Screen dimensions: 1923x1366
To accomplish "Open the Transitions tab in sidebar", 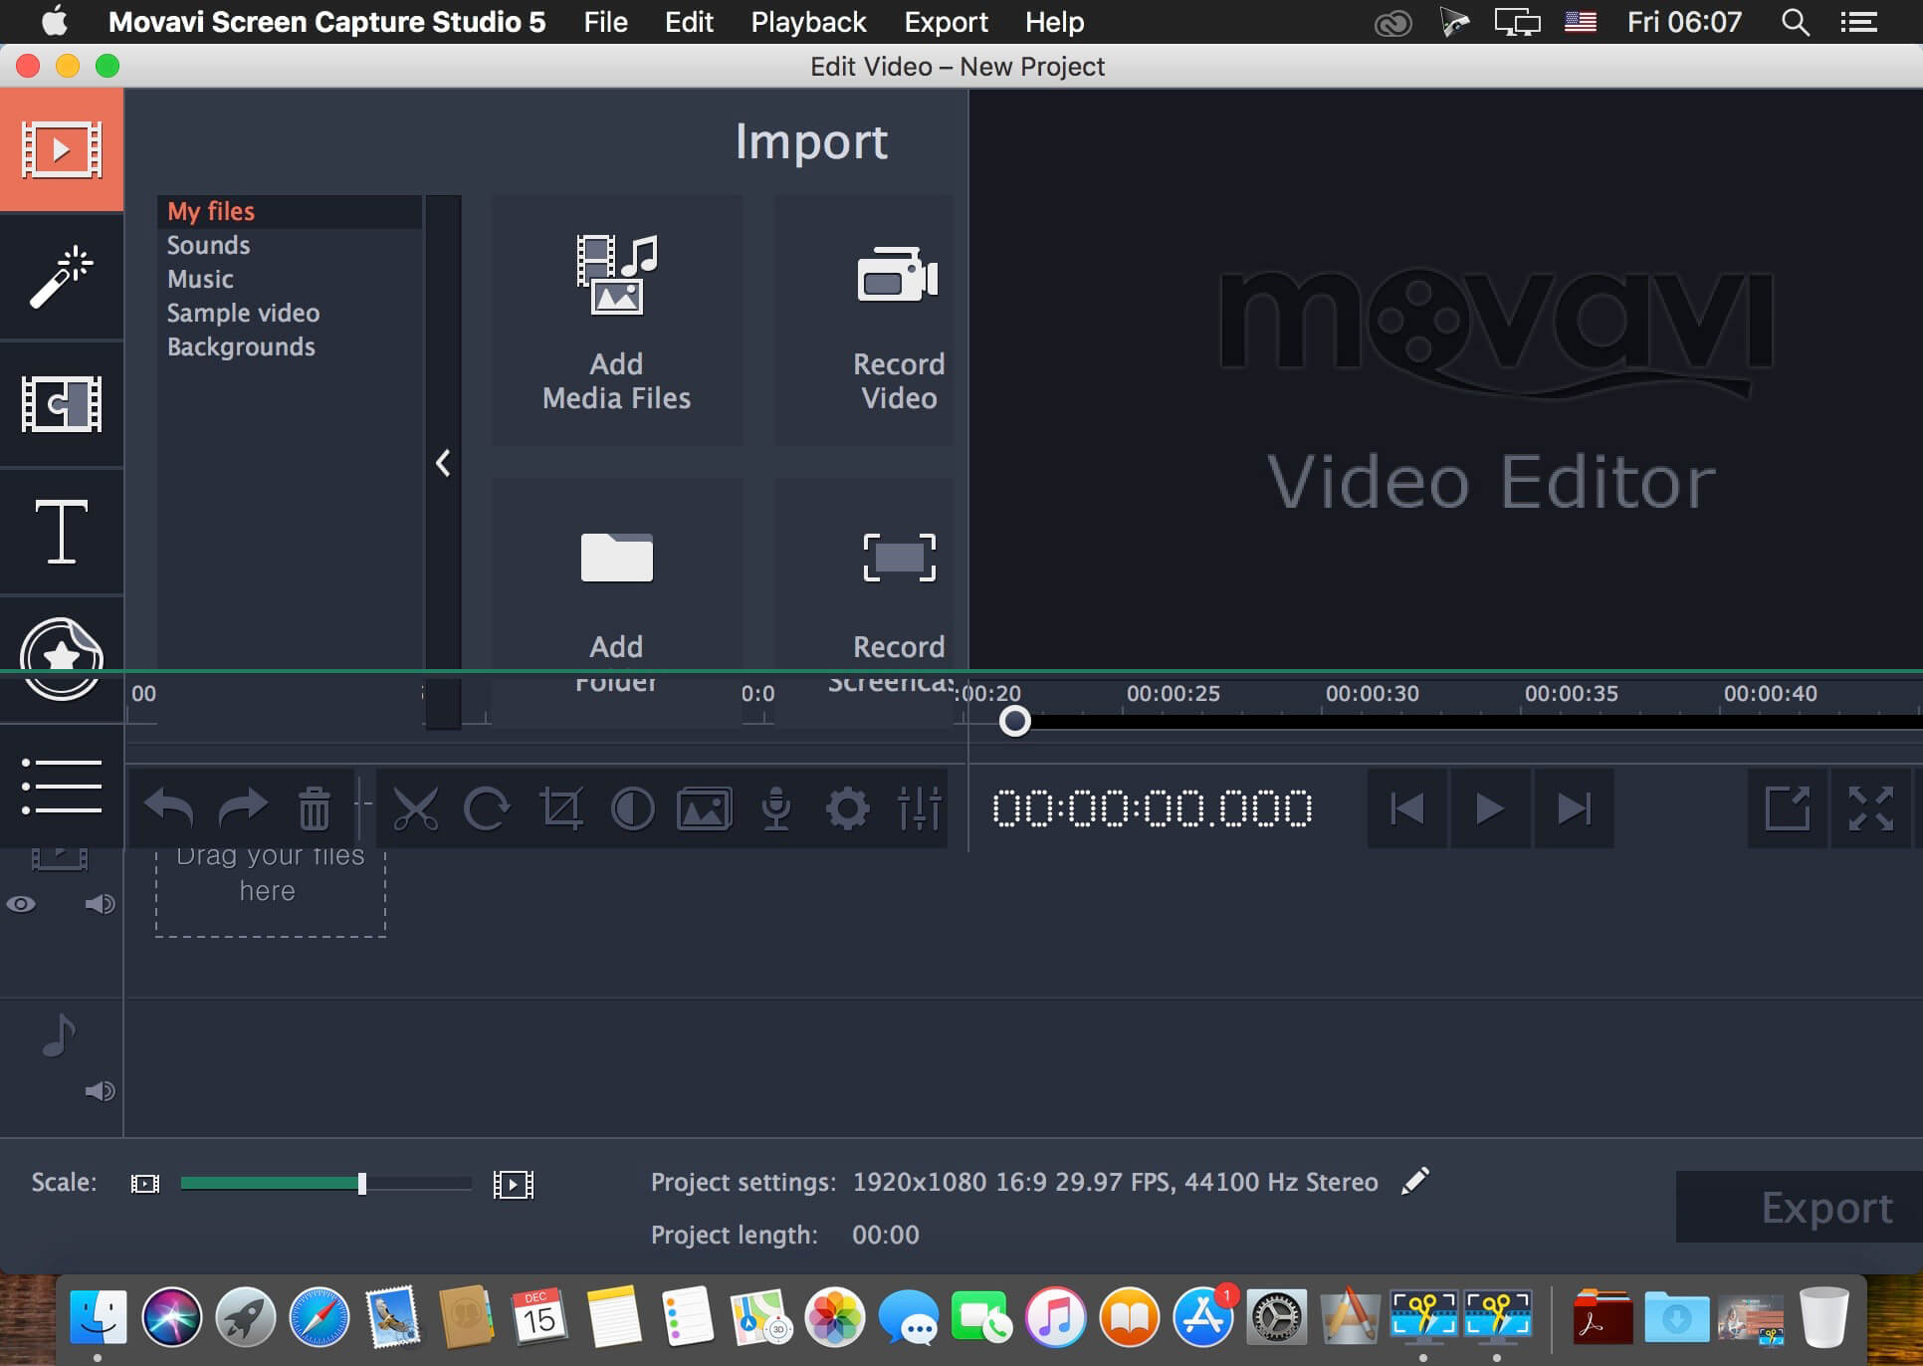I will 62,404.
